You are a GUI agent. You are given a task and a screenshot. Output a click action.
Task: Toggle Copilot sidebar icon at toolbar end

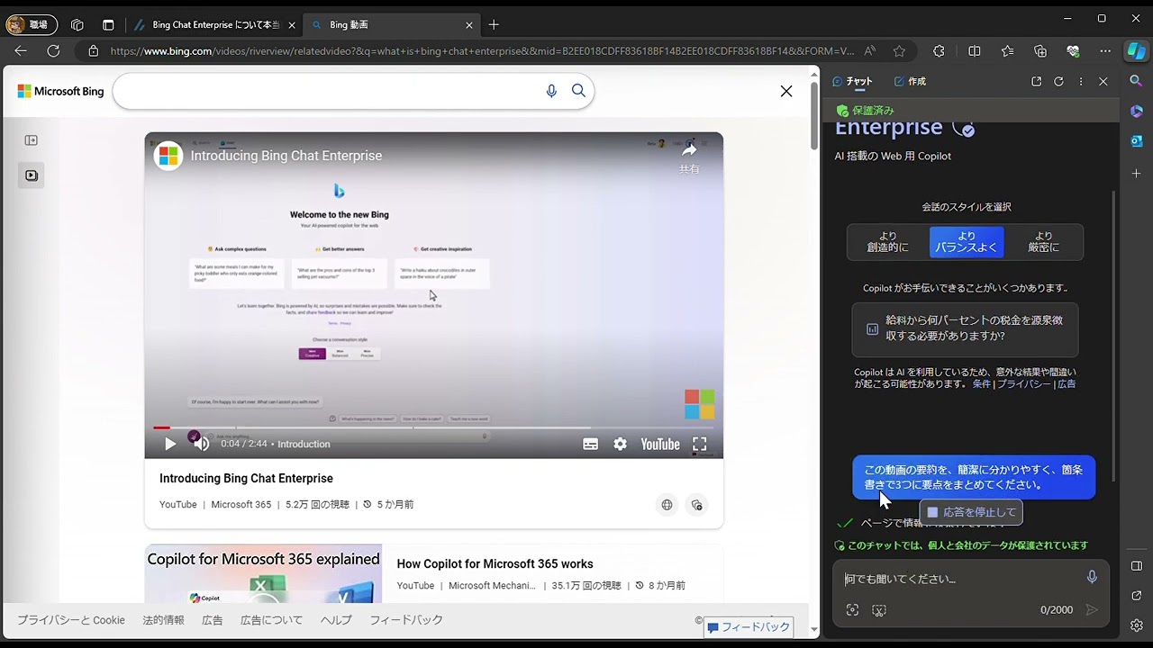pyautogui.click(x=1136, y=51)
